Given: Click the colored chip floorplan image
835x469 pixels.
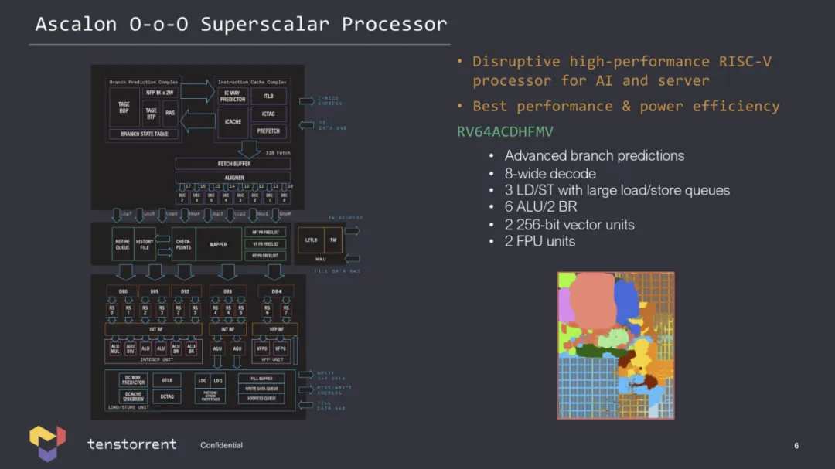Looking at the screenshot, I should coord(615,345).
